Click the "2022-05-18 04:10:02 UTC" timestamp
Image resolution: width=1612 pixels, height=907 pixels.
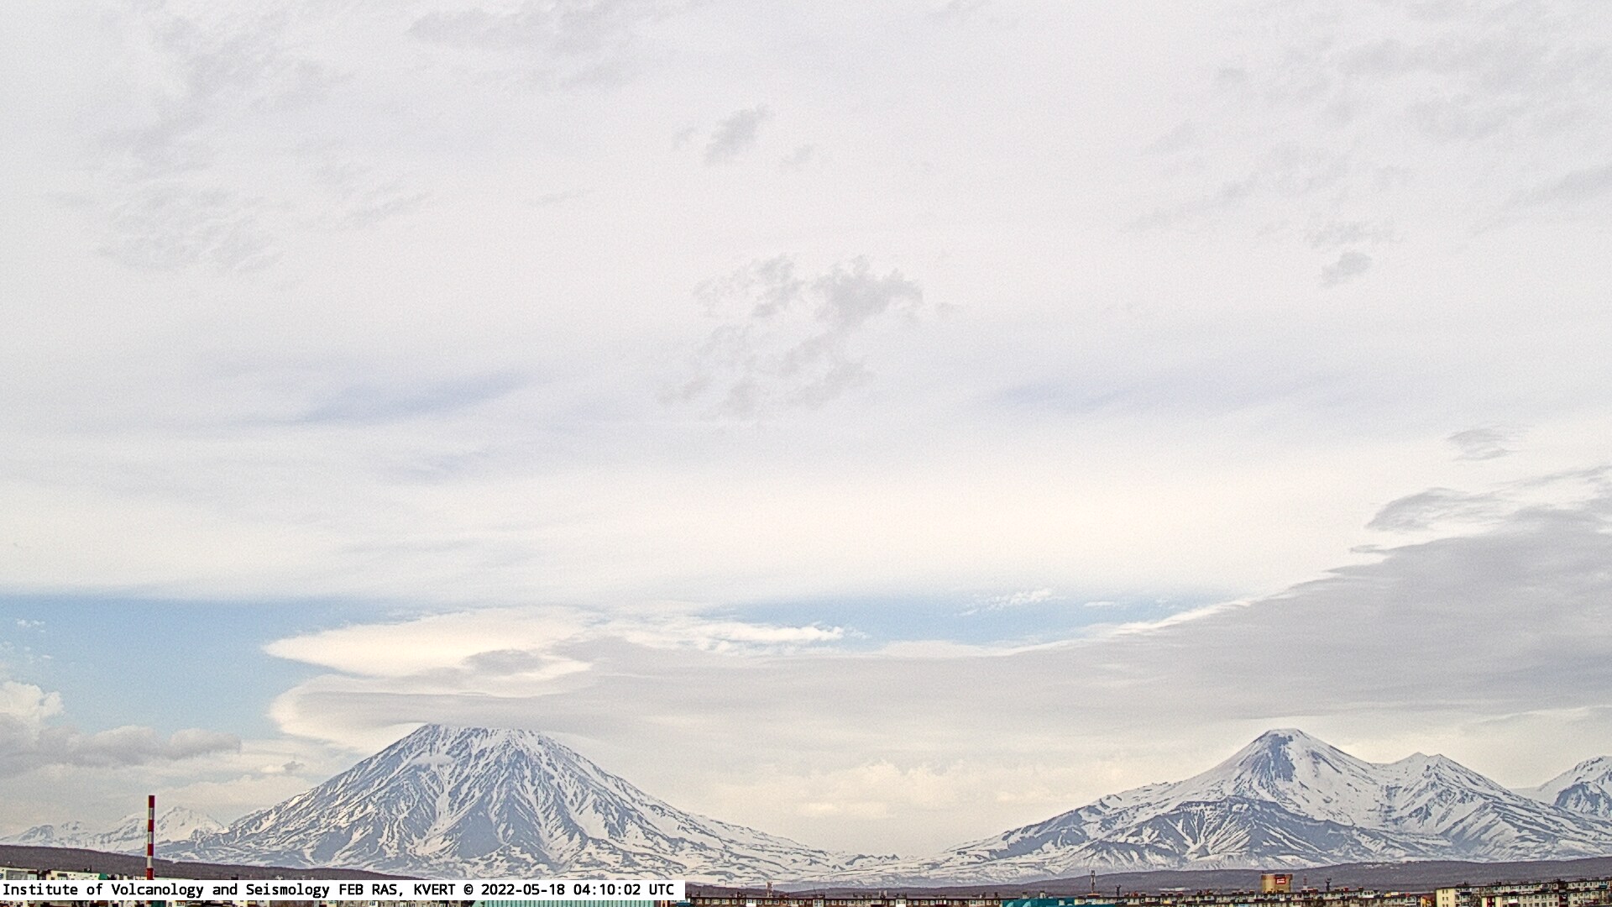(578, 889)
